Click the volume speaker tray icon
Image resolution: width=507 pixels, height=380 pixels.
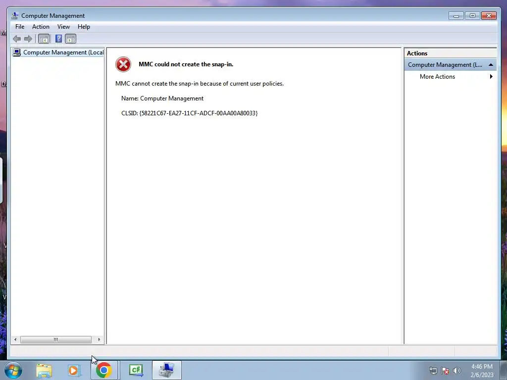coord(457,371)
